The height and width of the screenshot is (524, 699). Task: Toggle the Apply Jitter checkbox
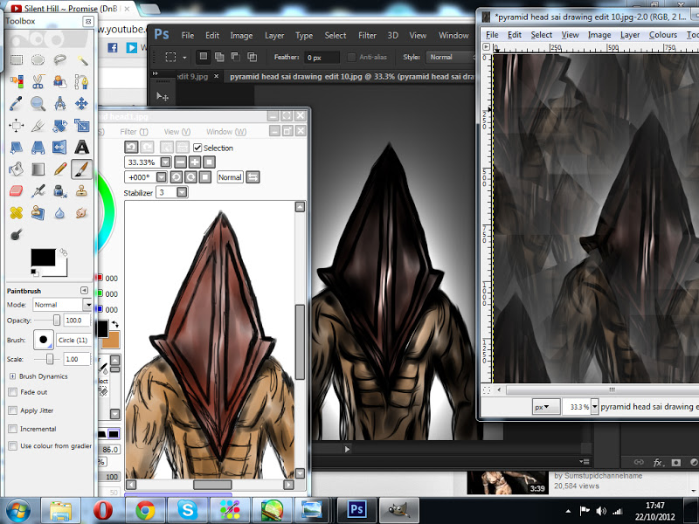pyautogui.click(x=12, y=410)
